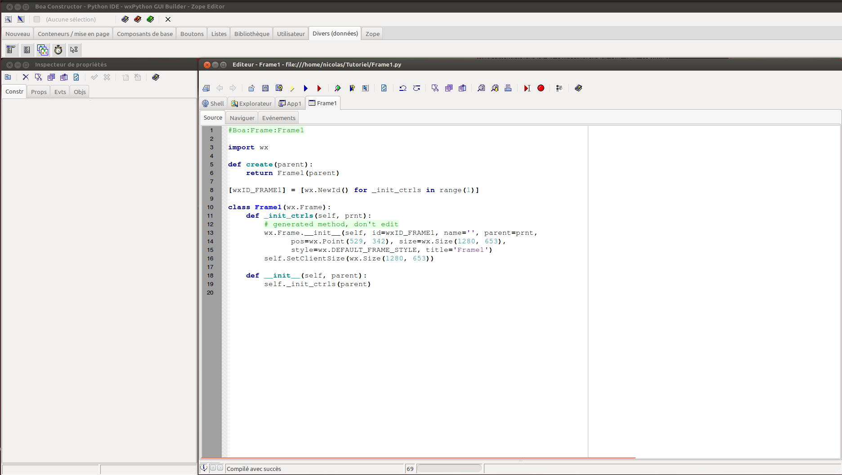Click the printer icon in editor toolbar
This screenshot has height=475, width=842.
click(x=508, y=88)
